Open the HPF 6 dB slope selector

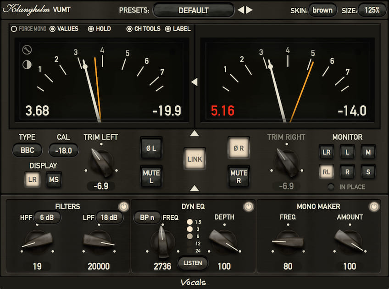pos(47,218)
